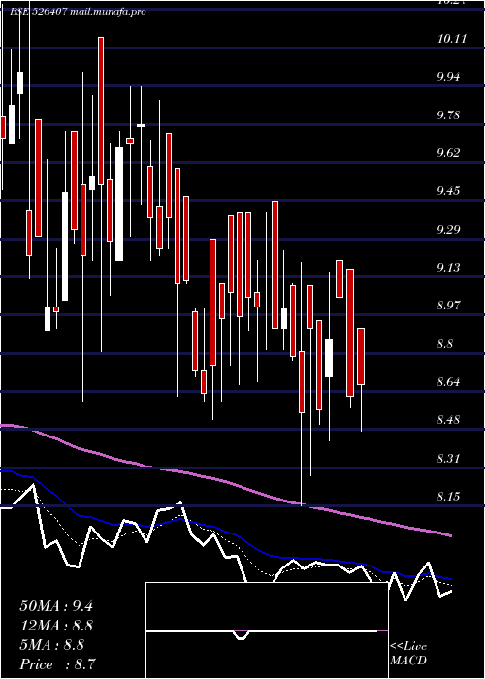Click the '5MA : 8.8' readout
485x679 pixels.
pos(52,645)
